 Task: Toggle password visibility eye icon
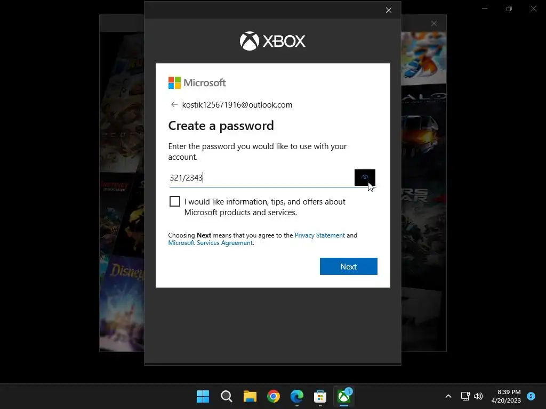365,177
